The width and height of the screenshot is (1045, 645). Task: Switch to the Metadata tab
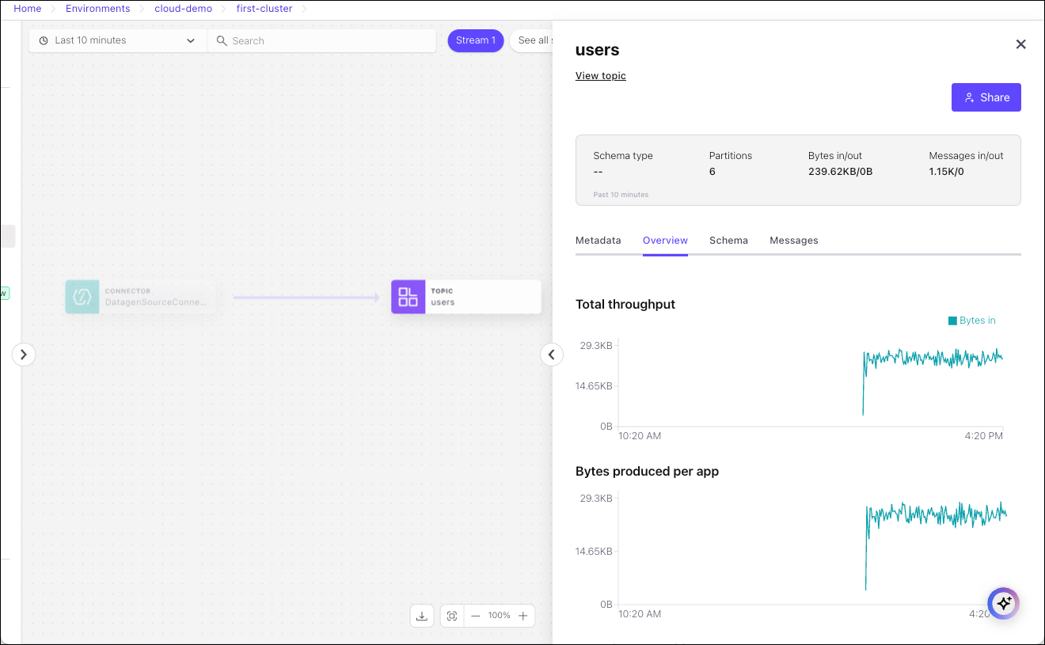(x=598, y=241)
